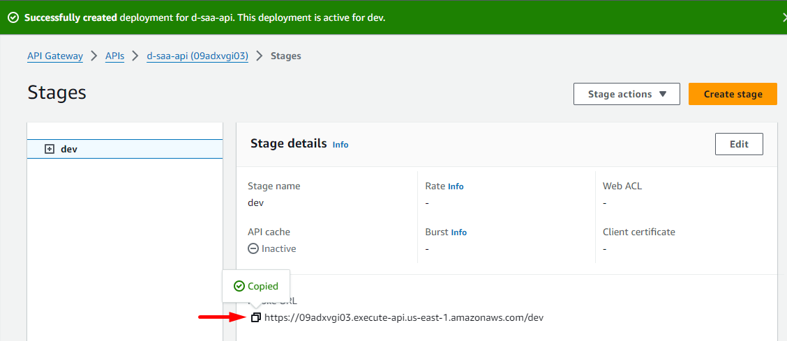Edit the stage details
Screen dimensions: 787x341
(739, 144)
